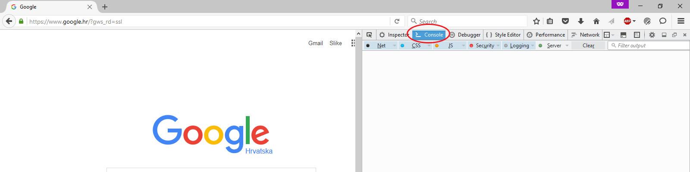
Task: Click the URL address bar
Action: (209, 21)
